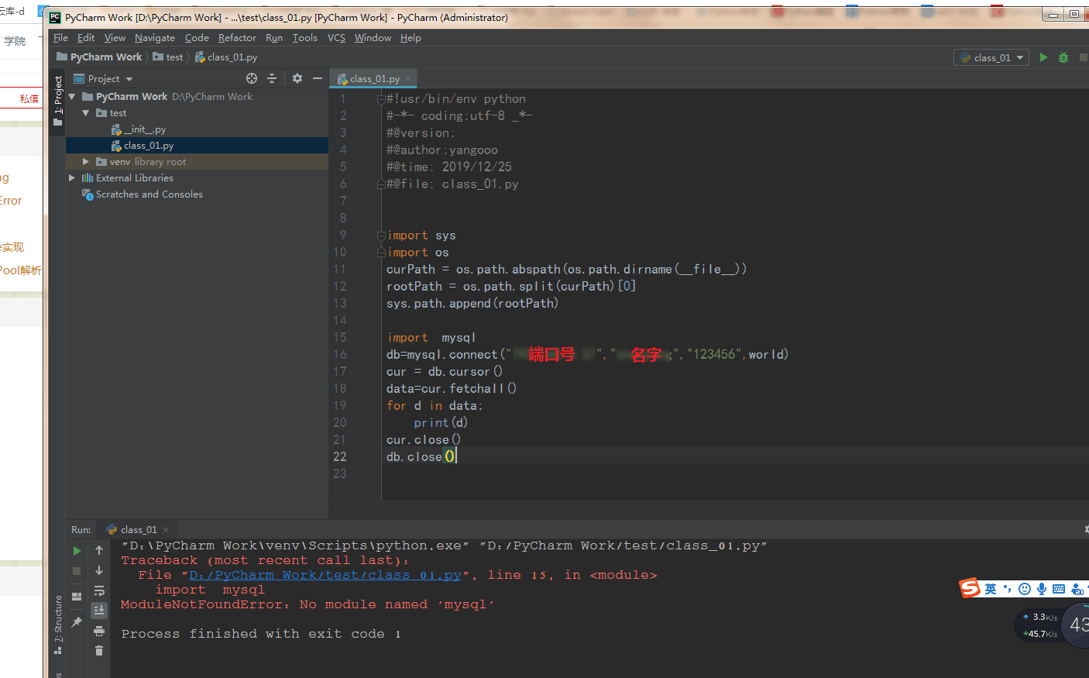Open the Navigate menu
Image resolution: width=1089 pixels, height=678 pixels.
[155, 37]
